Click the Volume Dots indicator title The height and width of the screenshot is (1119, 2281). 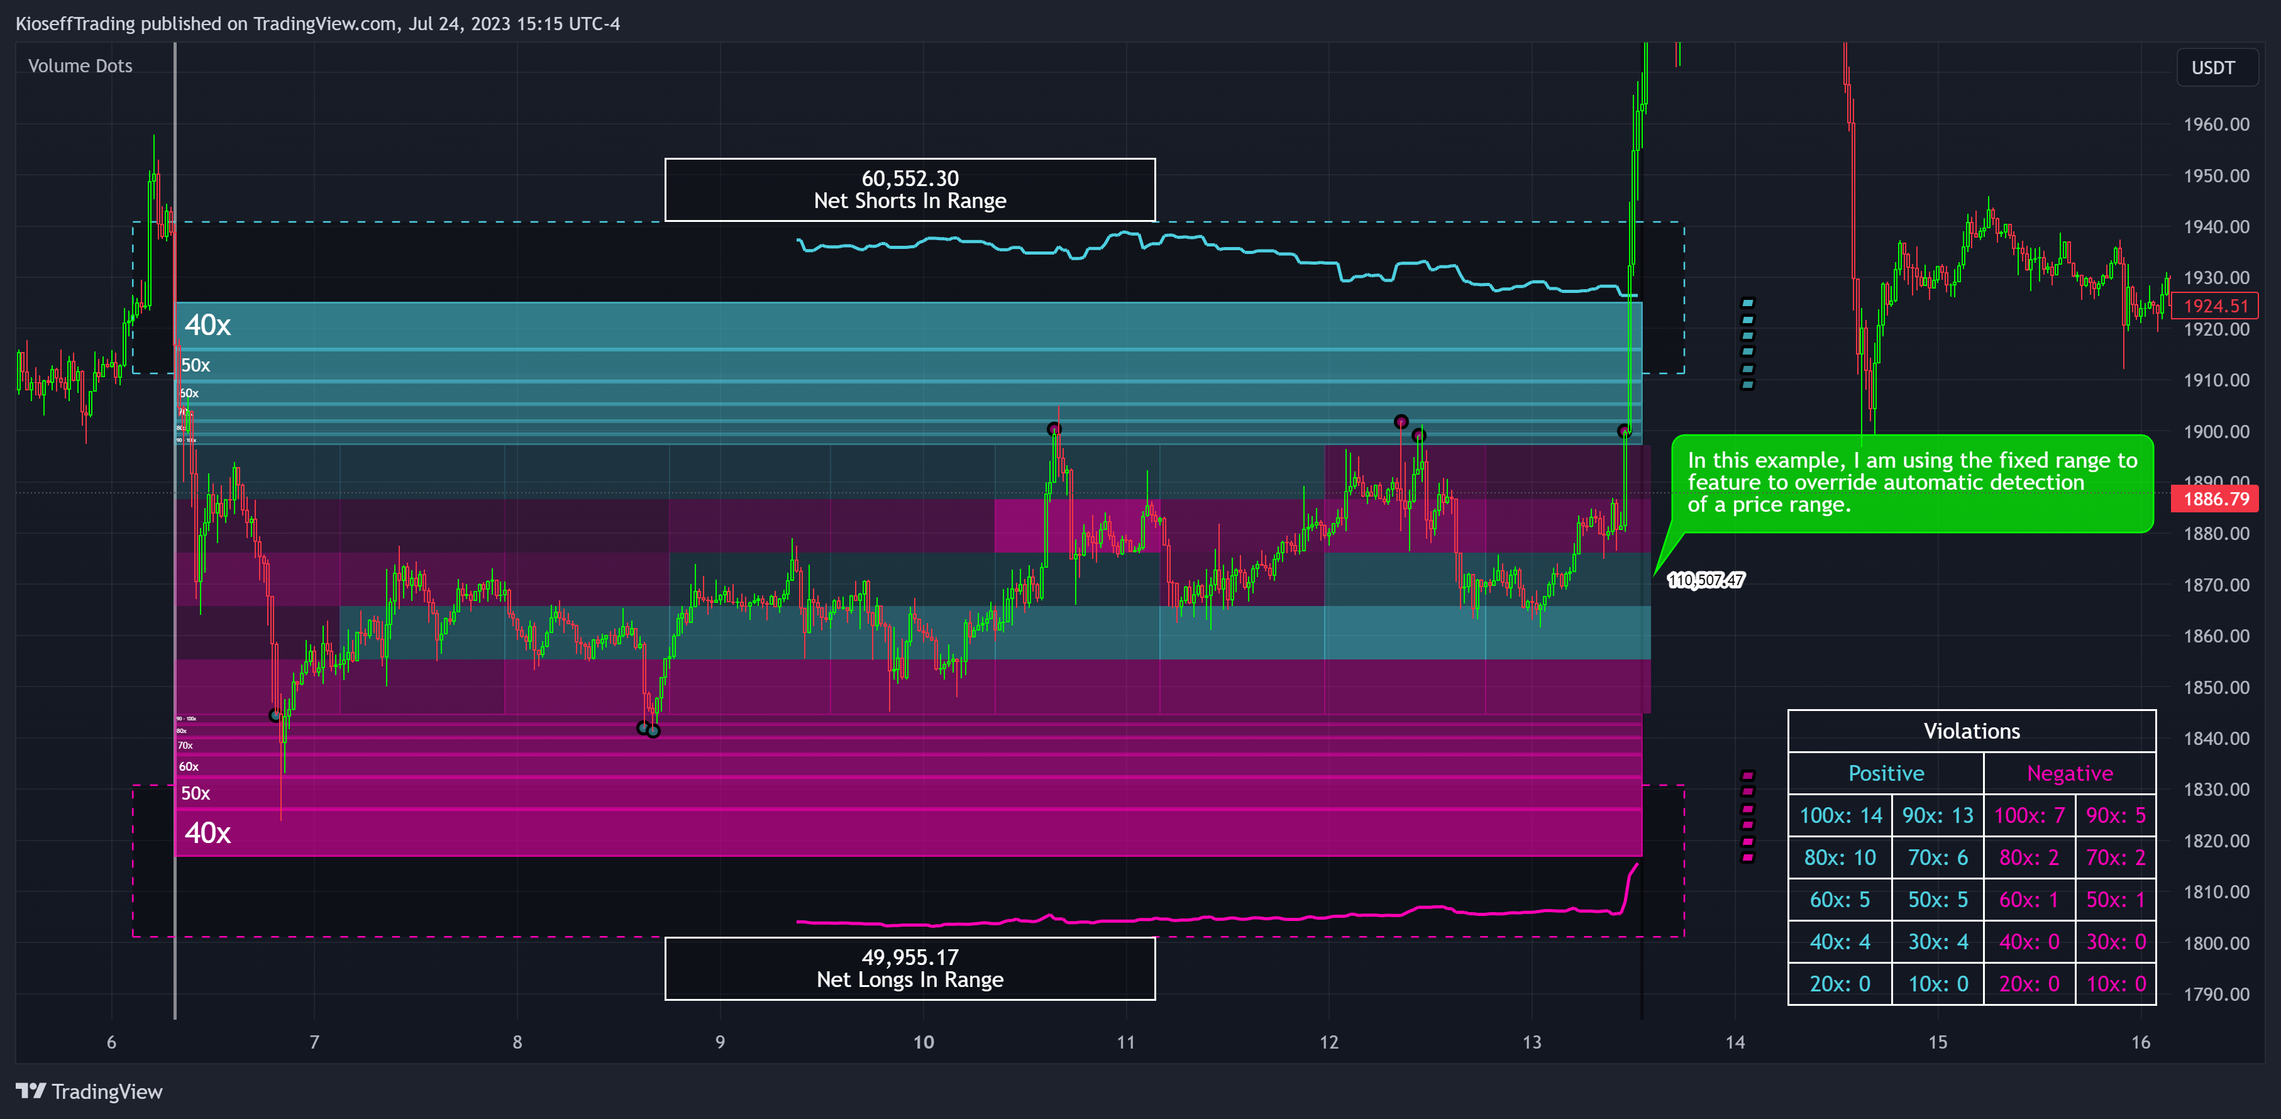80,65
